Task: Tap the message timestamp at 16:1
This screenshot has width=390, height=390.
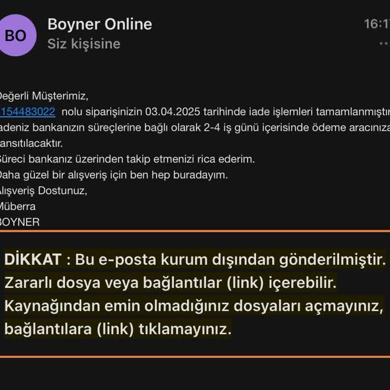Action: pyautogui.click(x=377, y=24)
